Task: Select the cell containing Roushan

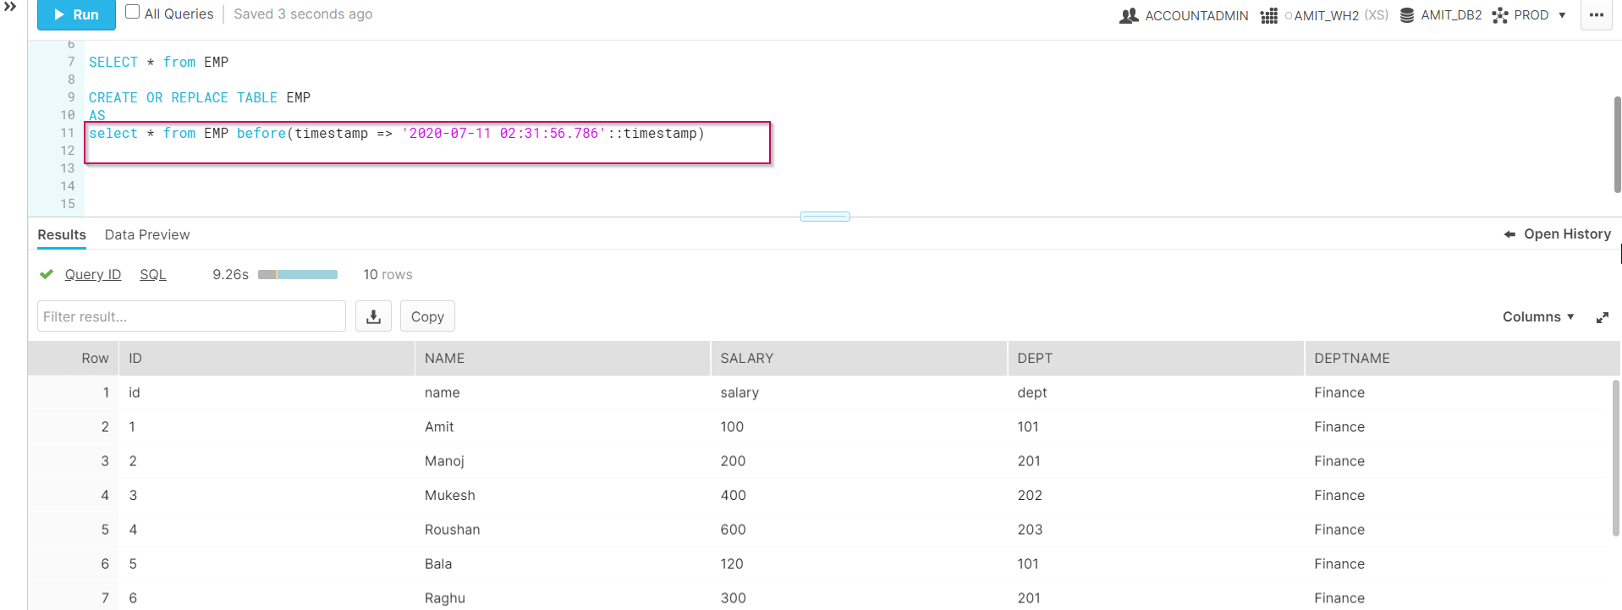Action: click(563, 530)
